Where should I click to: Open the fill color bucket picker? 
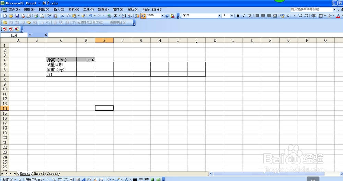click(329, 16)
